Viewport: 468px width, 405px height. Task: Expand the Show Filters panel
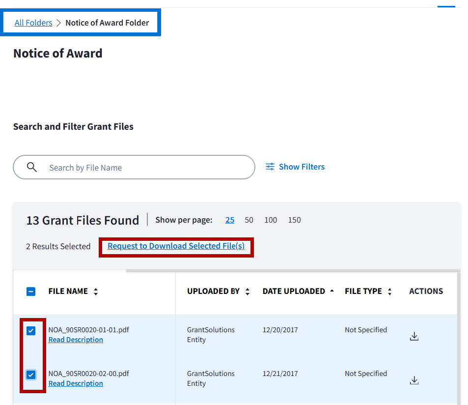(302, 167)
